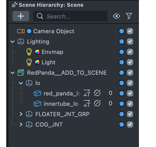Image resolution: width=156 pixels, height=147 pixels.
Task: Collapse the lo group chevron
Action: pyautogui.click(x=21, y=83)
